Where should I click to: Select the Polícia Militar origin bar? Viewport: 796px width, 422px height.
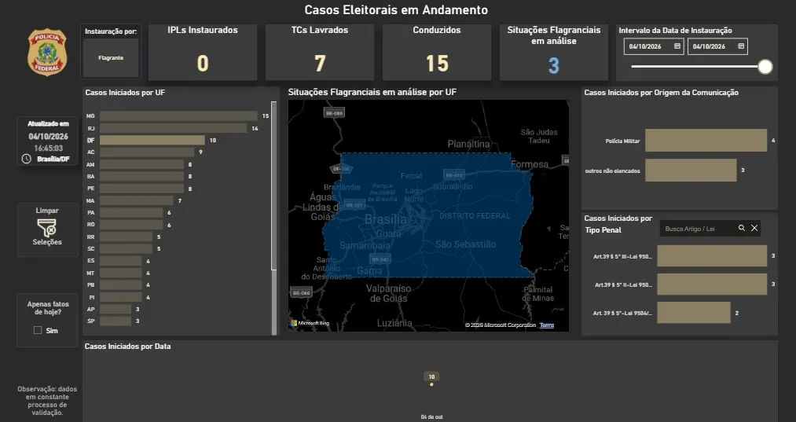[x=706, y=140]
